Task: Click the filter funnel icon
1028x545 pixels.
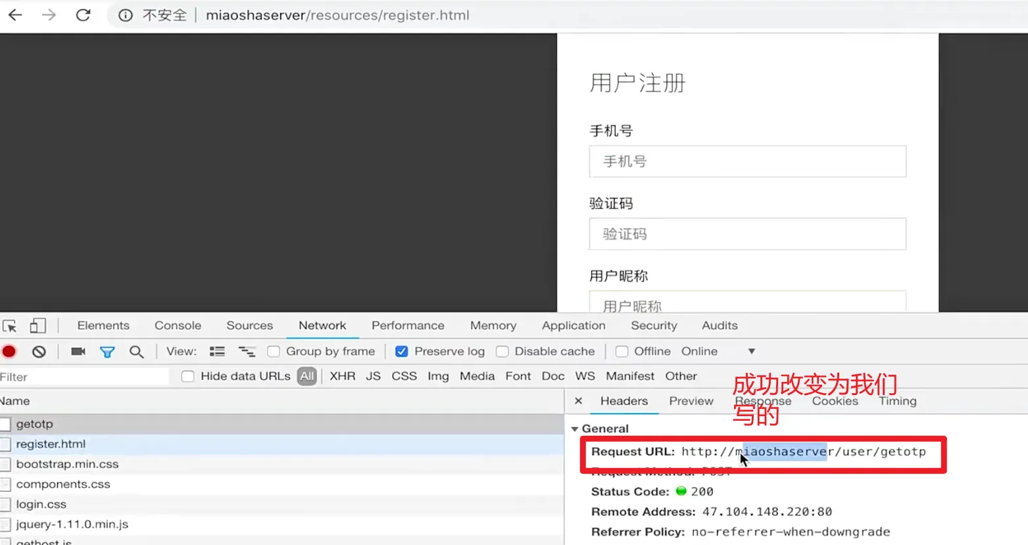Action: tap(107, 352)
